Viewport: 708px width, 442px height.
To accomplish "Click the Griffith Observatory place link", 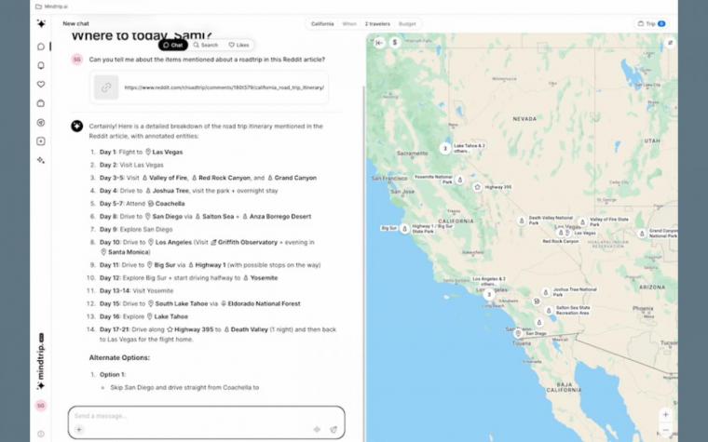I will [244, 242].
